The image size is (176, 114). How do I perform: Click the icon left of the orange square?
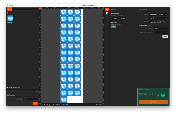(x=97, y=104)
